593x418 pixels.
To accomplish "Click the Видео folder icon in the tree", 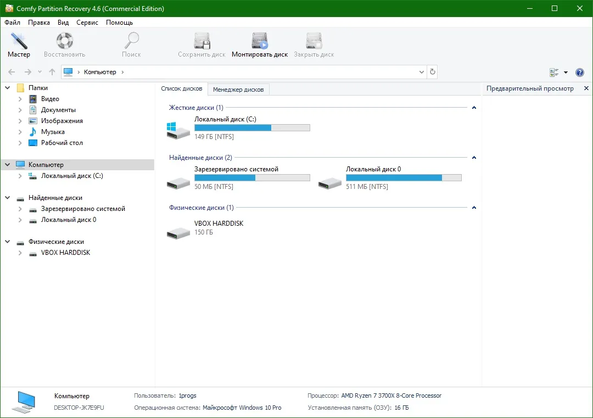I will (x=33, y=99).
